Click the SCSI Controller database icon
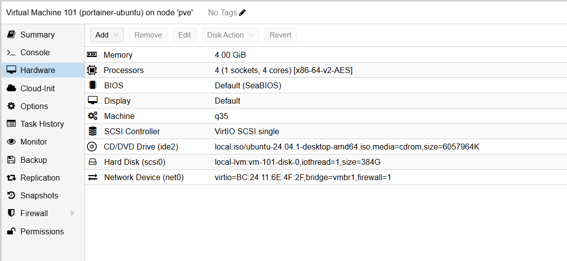Screen dimensions: 567x261 [92, 131]
